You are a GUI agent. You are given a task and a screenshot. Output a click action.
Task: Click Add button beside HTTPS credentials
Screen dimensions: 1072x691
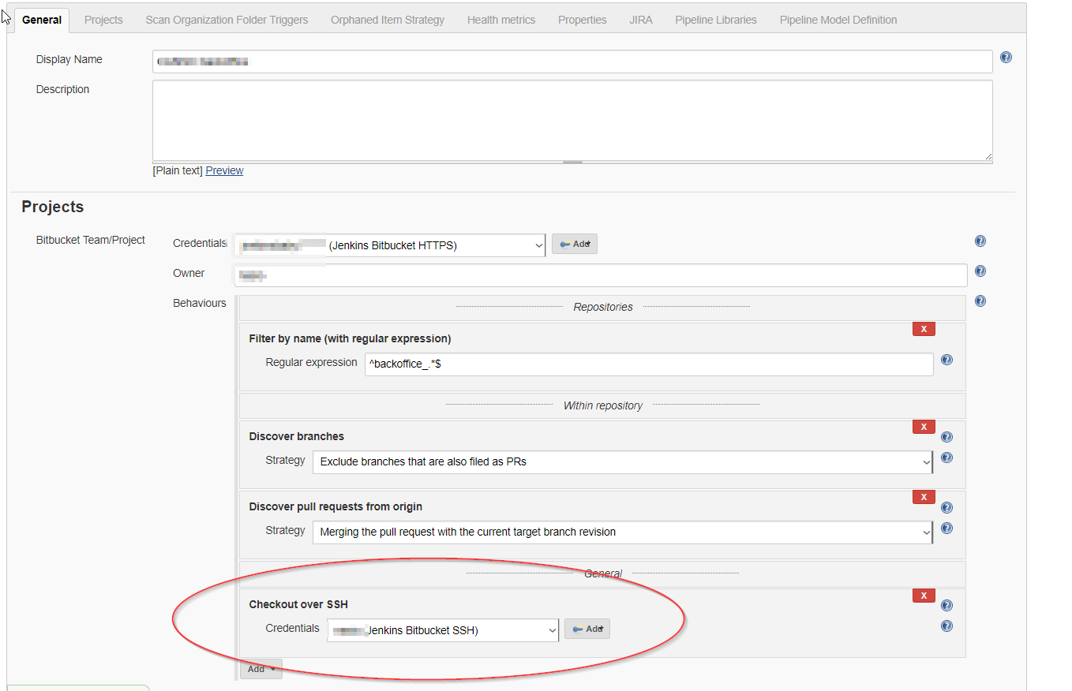pos(575,245)
